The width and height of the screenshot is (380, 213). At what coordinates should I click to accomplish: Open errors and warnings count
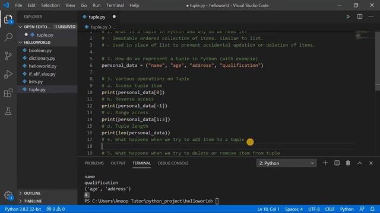[x=55, y=209]
